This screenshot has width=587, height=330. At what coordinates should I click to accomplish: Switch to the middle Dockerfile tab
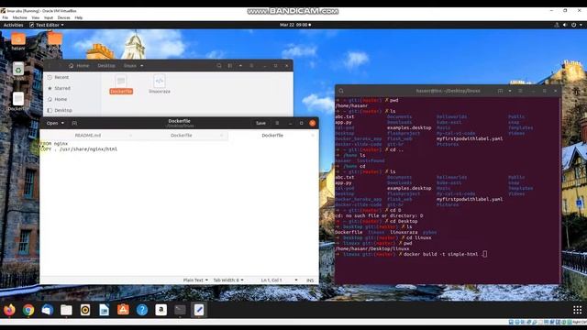click(182, 135)
